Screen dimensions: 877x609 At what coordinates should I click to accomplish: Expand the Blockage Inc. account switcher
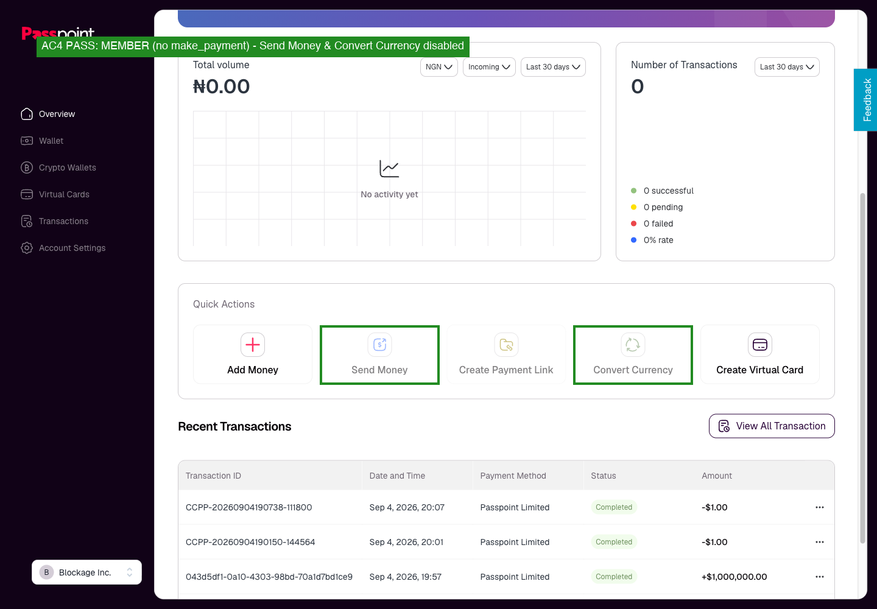pos(86,572)
